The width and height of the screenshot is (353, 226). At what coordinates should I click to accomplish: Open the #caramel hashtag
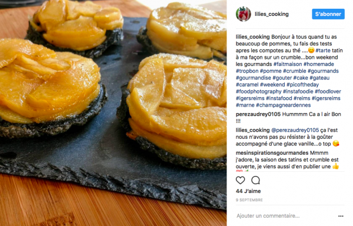tap(247, 85)
